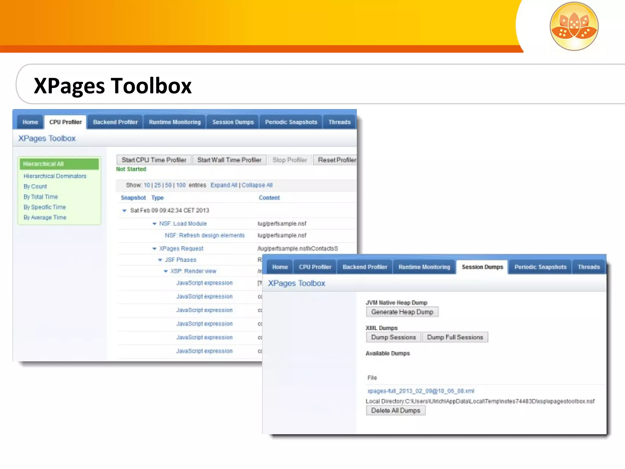Click XPages Toolbox title in the back window
The width and height of the screenshot is (625, 469).
[47, 138]
